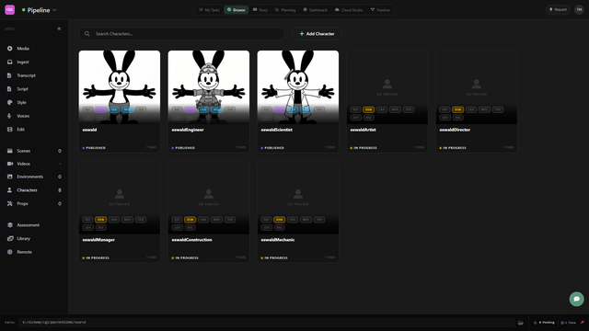
Task: Click the oswaldConstruction name label
Action: tap(192, 240)
